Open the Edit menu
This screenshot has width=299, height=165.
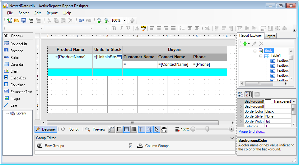tap(38, 13)
